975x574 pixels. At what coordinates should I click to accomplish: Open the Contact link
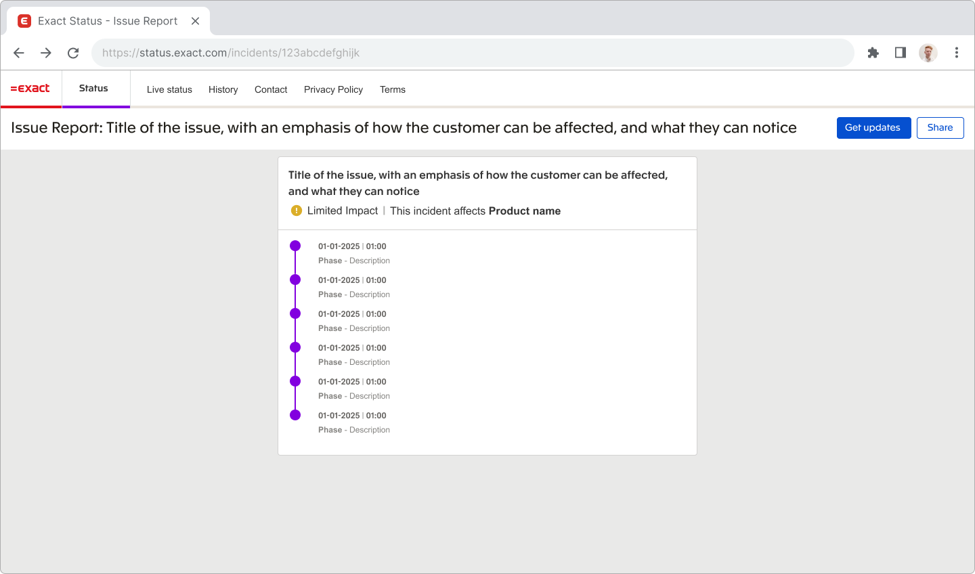(x=271, y=89)
